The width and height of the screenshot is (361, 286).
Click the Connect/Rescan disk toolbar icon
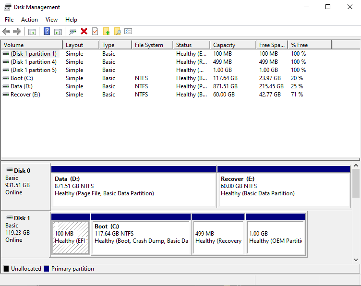click(x=73, y=31)
